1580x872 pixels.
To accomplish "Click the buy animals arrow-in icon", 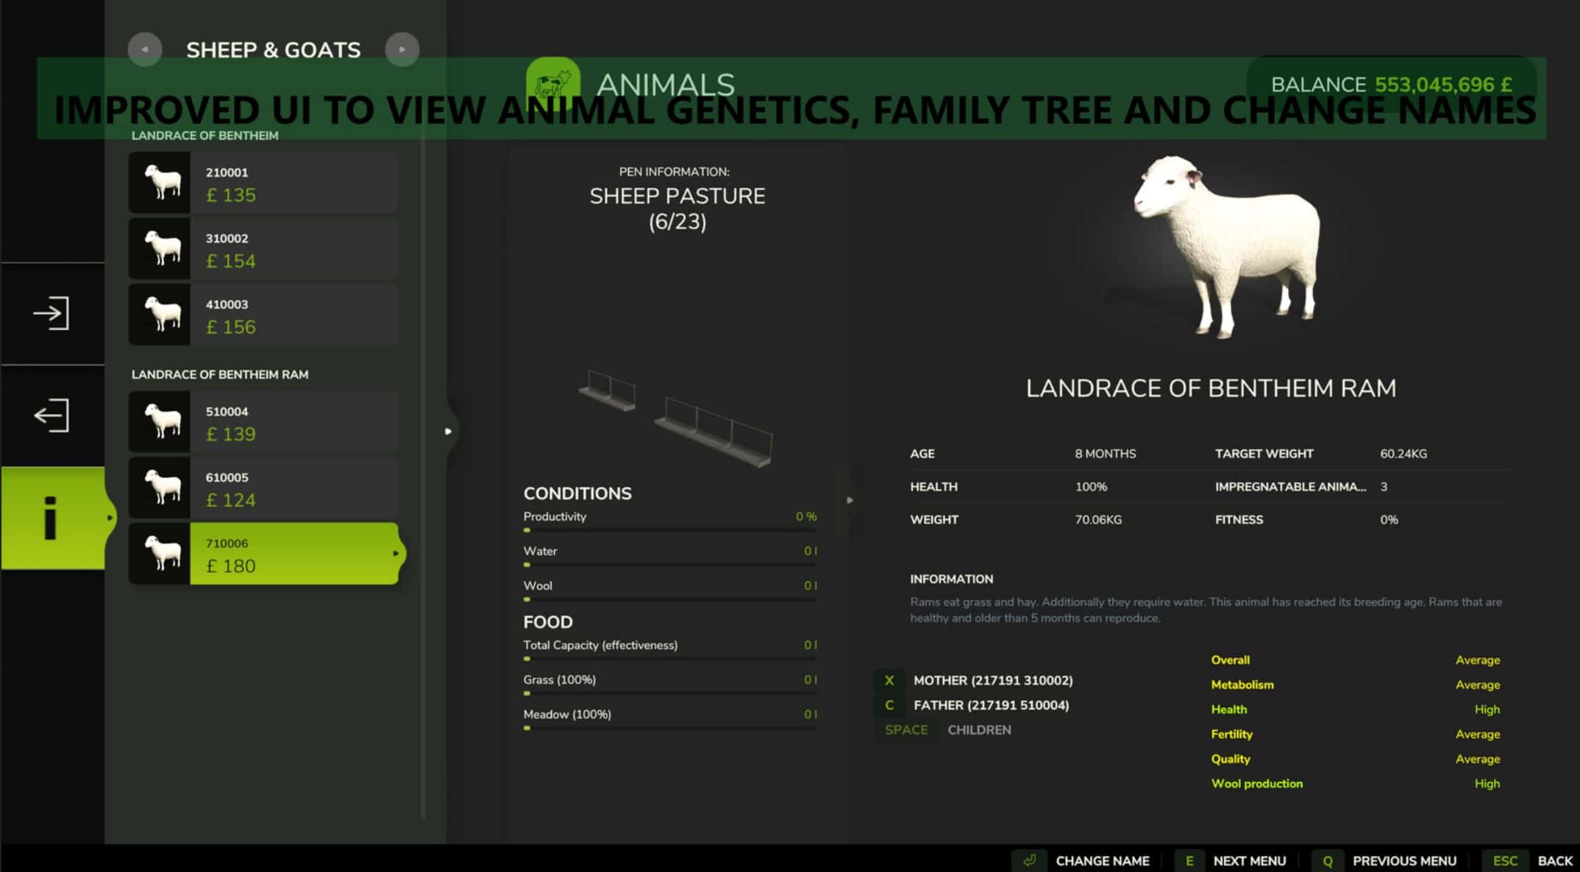I will tap(51, 313).
